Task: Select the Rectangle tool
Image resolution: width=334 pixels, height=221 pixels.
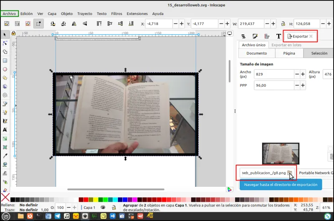Action: [5, 60]
